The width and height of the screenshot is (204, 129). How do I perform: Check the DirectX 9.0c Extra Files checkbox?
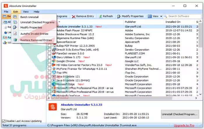tap(50, 50)
